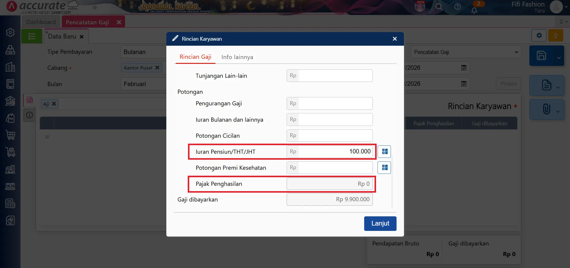Viewport: 570px width, 268px height.
Task: Open the tax module icon in the sidebar
Action: pos(10,203)
